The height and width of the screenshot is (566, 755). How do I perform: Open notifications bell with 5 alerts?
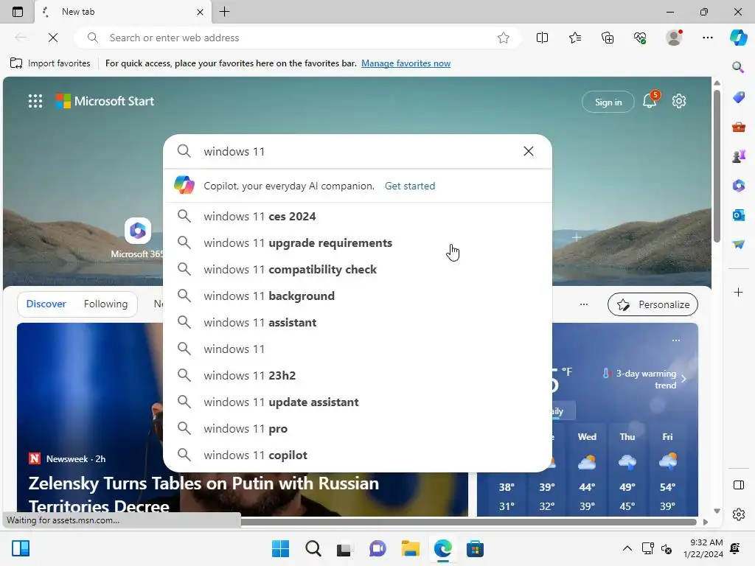coord(650,100)
